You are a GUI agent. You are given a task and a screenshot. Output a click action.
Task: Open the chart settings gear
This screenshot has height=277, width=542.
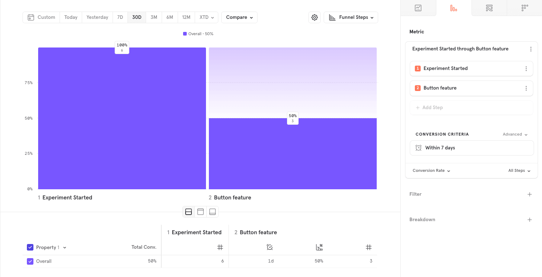[315, 17]
